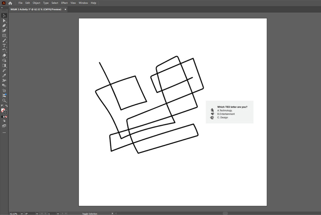Select the Rotate tool

4,50
